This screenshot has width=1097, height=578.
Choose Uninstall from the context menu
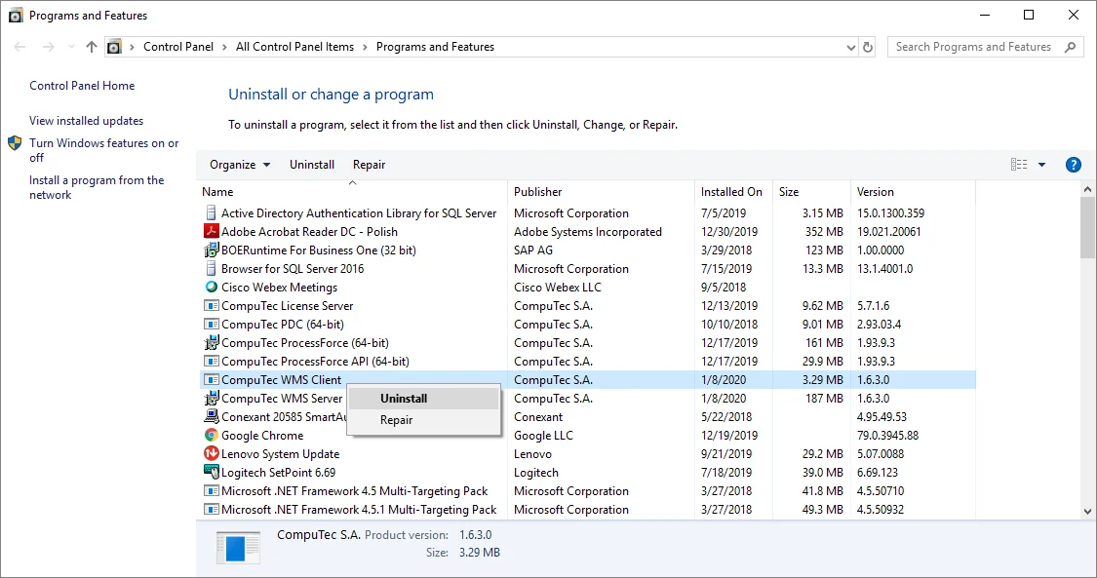[404, 399]
